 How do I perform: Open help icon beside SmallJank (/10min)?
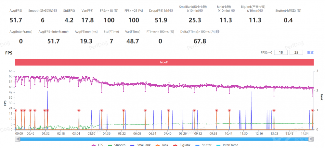coord(201,11)
